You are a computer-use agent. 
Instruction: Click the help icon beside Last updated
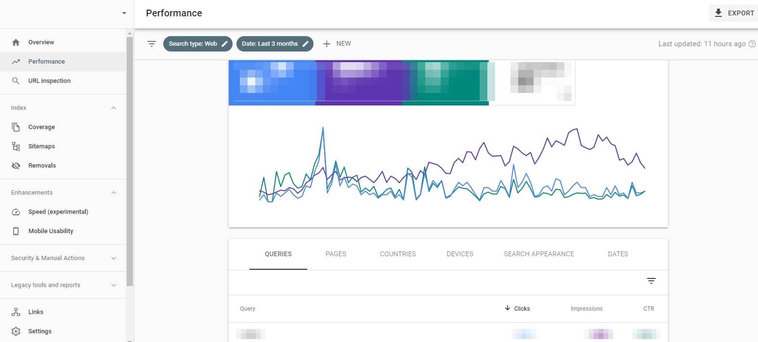[x=752, y=44]
